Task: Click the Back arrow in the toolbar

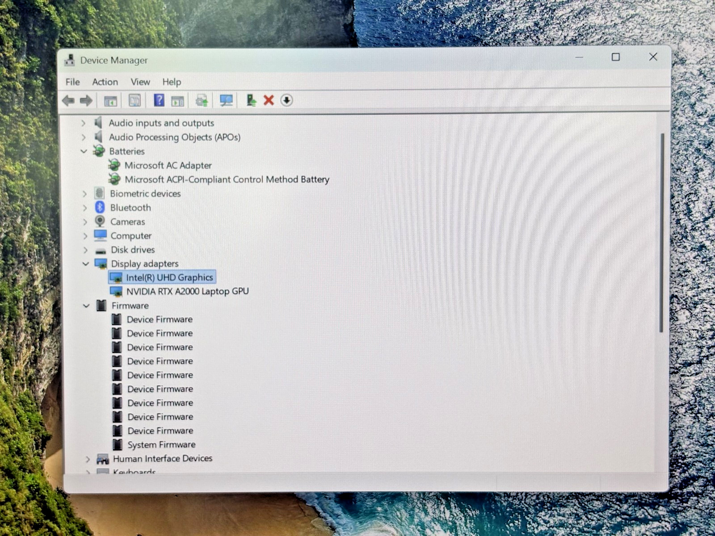Action: [x=68, y=100]
